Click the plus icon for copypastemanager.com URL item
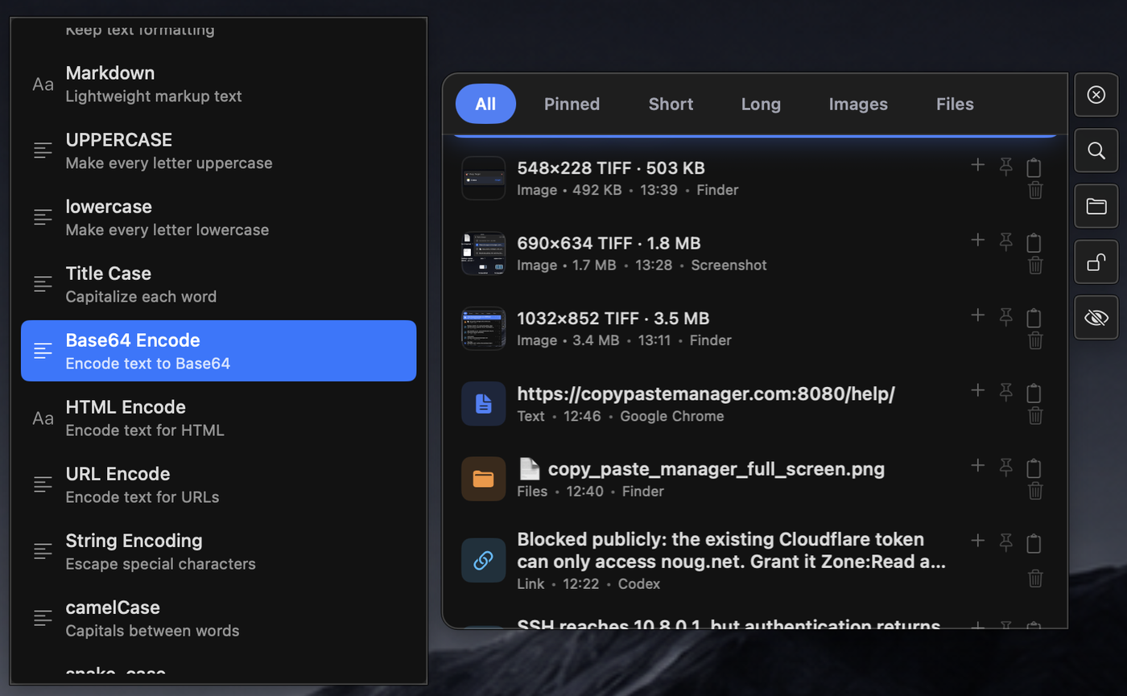 point(978,390)
